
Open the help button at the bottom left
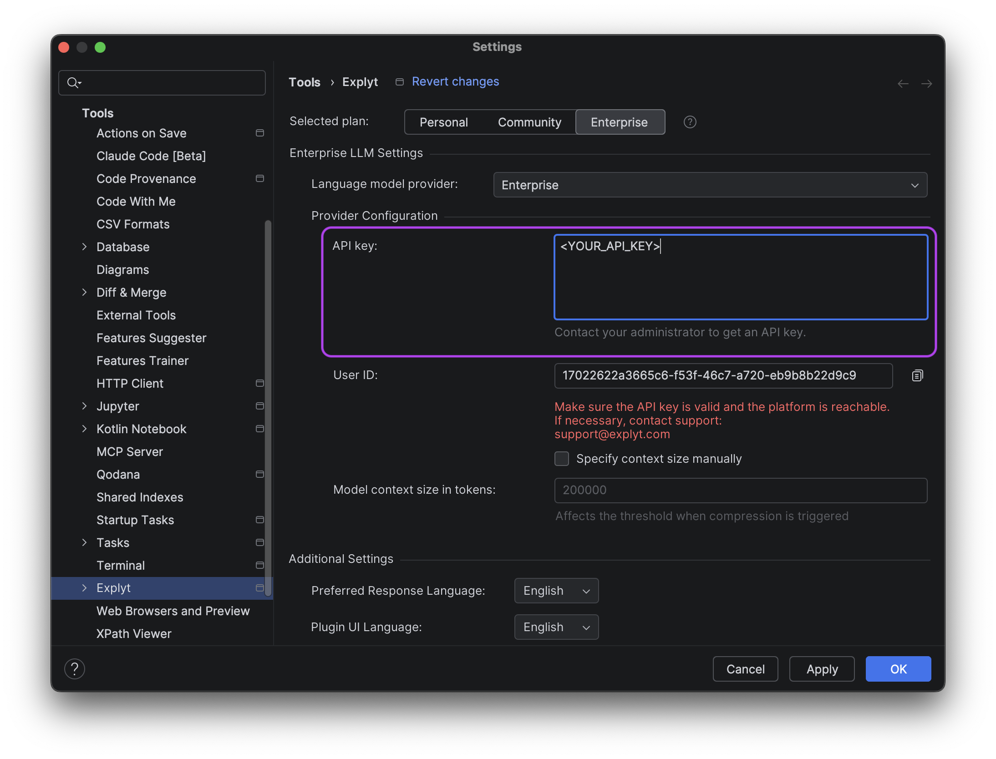pyautogui.click(x=75, y=668)
